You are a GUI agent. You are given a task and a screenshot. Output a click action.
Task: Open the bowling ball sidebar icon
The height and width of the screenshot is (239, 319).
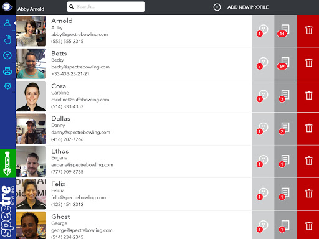point(7,55)
